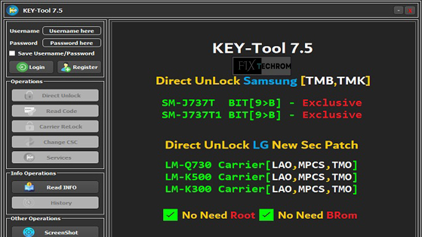Click the 'LM-K500' model text
This screenshot has width=422, height=237.
tap(188, 177)
